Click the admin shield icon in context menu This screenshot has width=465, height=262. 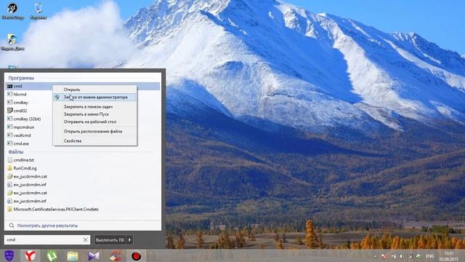coord(57,97)
